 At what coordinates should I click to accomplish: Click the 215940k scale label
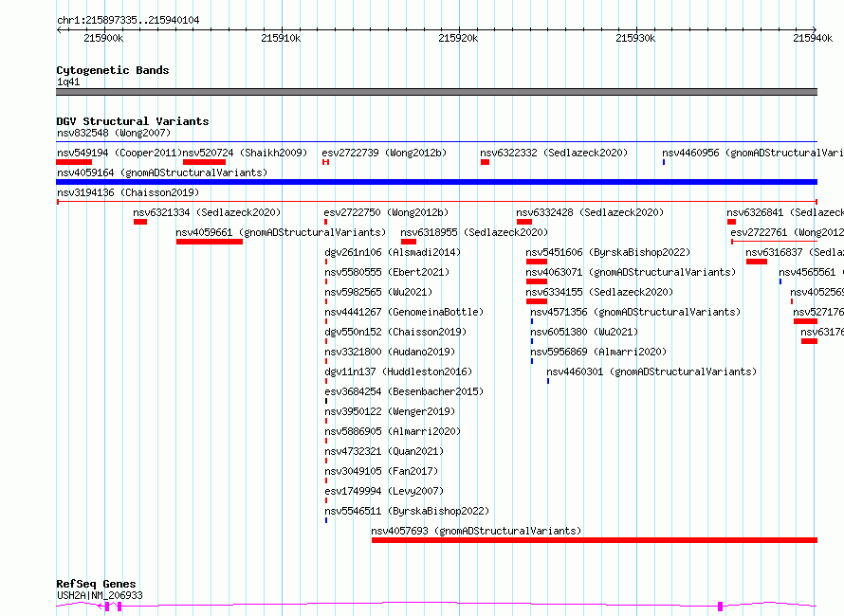pos(813,38)
